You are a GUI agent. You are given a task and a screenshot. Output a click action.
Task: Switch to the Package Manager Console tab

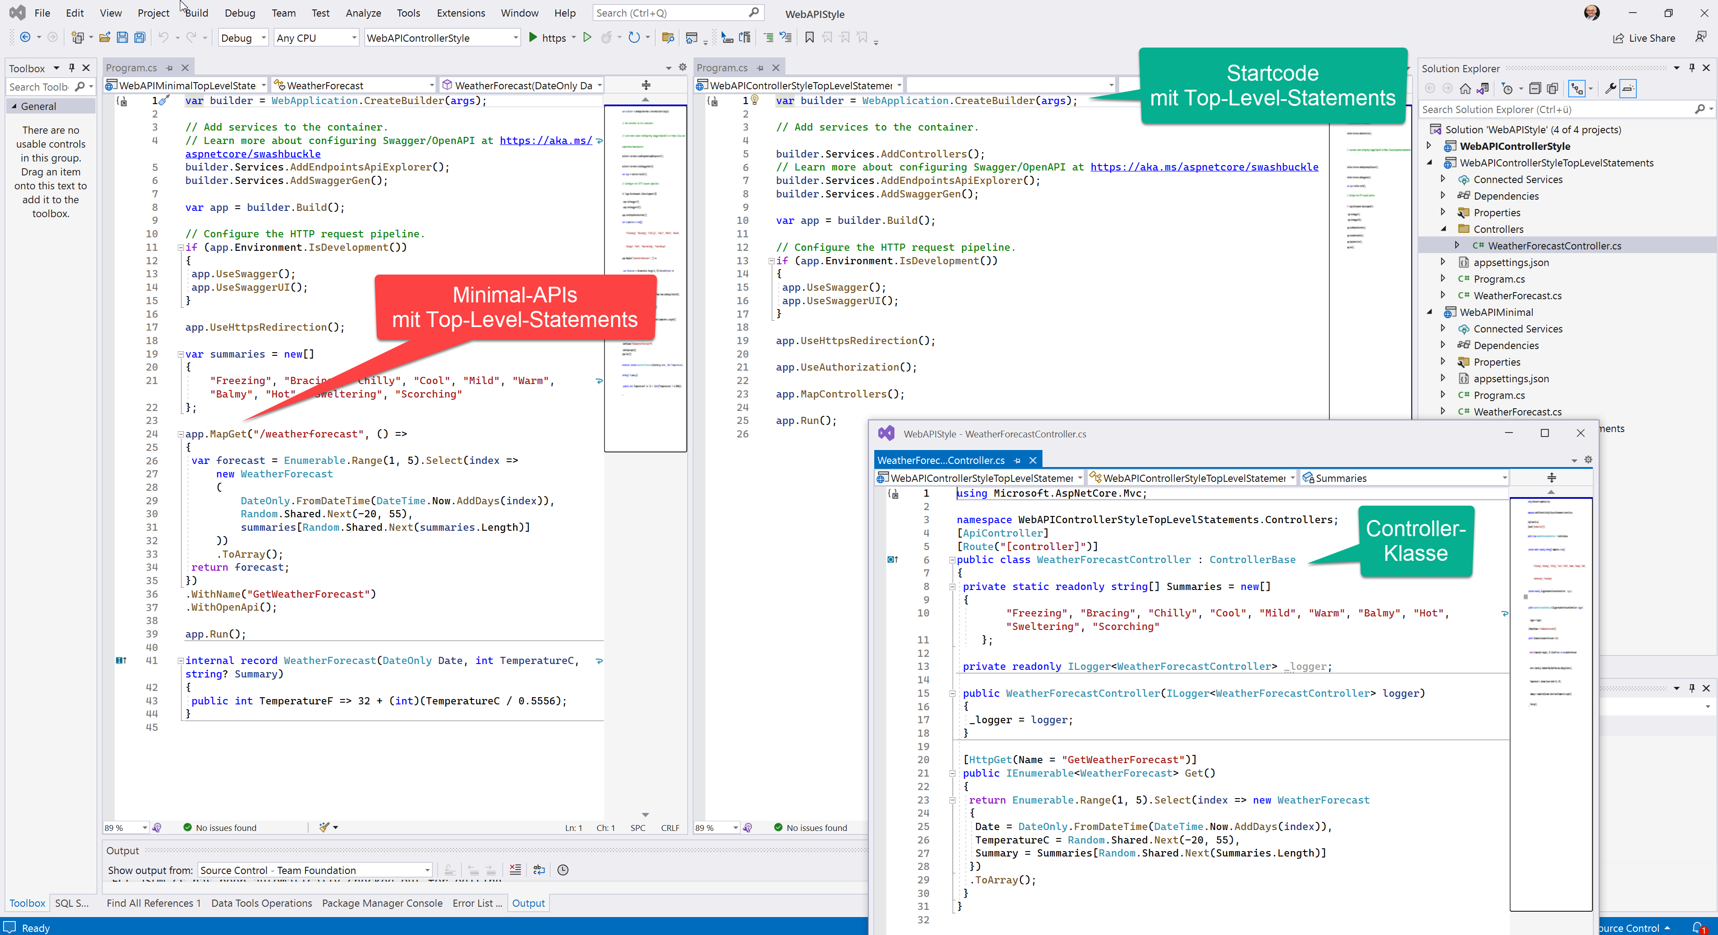(x=381, y=903)
